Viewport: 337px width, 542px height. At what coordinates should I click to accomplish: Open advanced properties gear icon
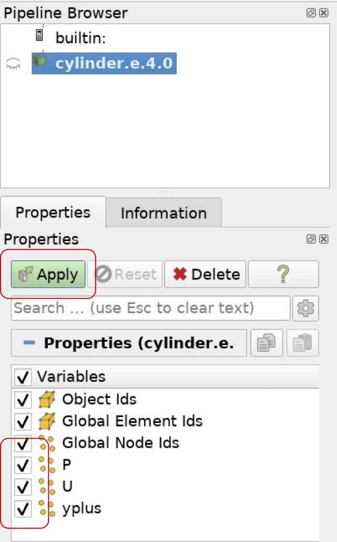305,308
